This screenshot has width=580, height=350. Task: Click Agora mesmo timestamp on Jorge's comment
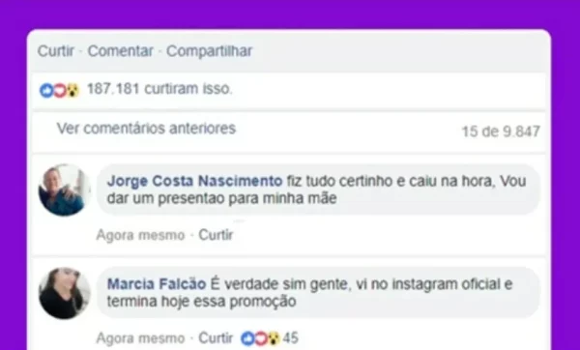(140, 235)
